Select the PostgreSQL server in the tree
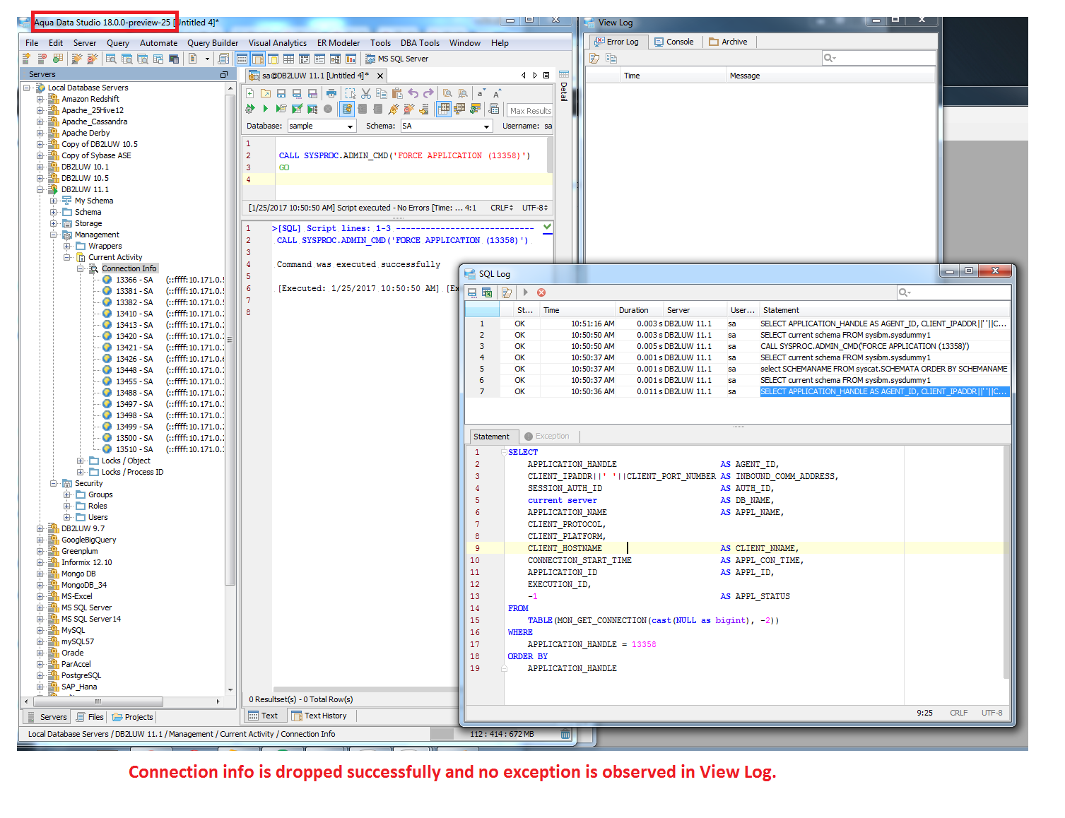 coord(81,675)
